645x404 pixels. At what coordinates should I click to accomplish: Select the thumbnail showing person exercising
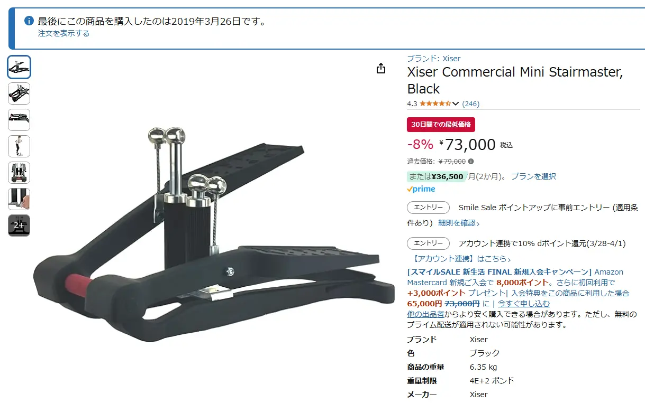tap(19, 146)
